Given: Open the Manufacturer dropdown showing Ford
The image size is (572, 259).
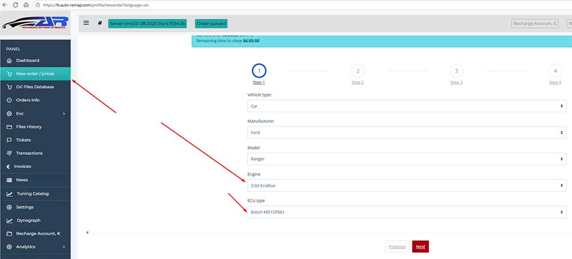Looking at the screenshot, I should (x=407, y=133).
